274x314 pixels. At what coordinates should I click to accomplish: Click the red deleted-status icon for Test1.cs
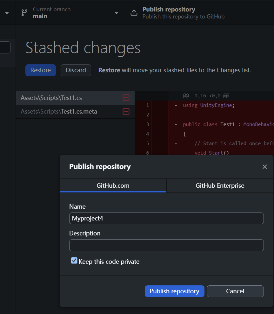pos(126,98)
